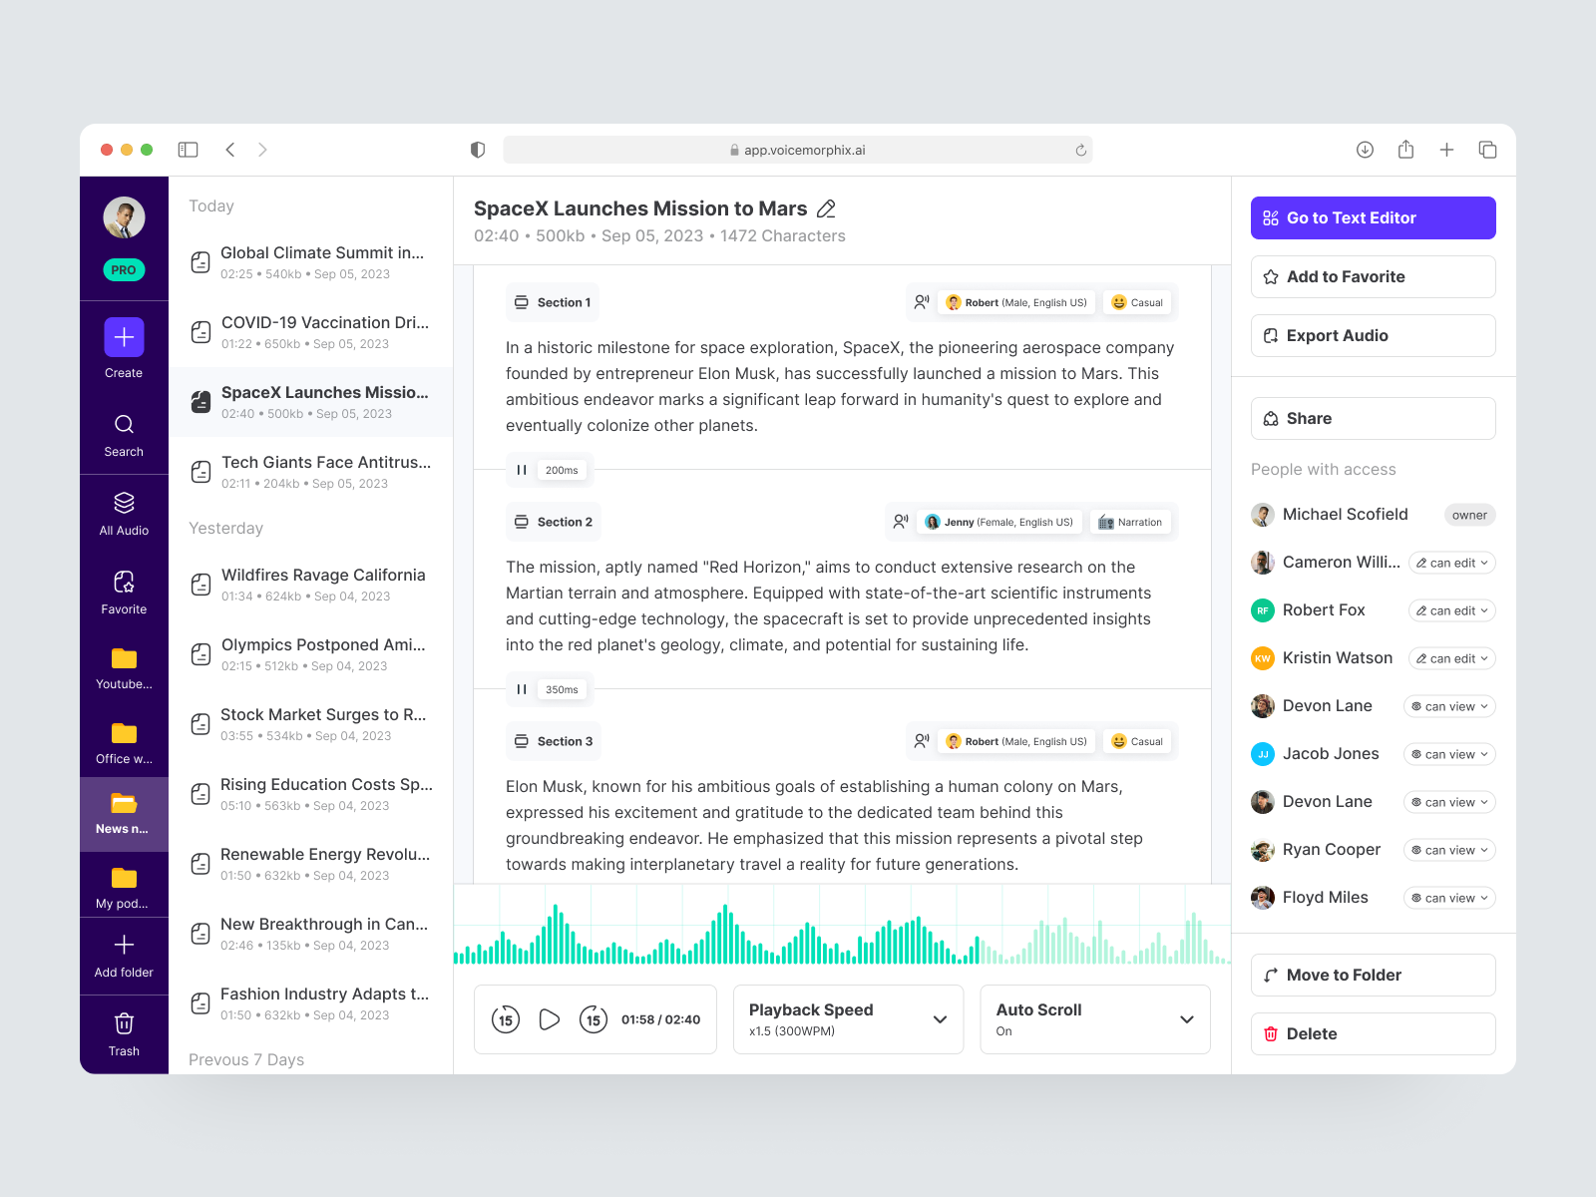Image resolution: width=1596 pixels, height=1197 pixels.
Task: Select the News folder in the sidebar
Action: (x=123, y=814)
